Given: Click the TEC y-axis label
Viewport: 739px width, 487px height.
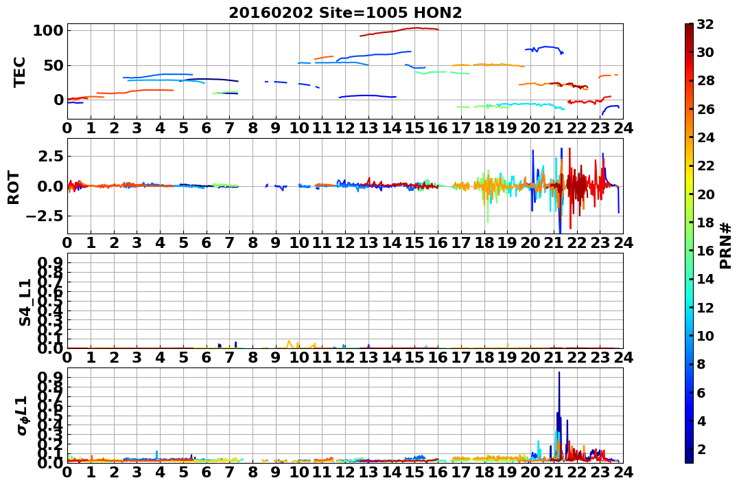Looking at the screenshot, I should pos(19,71).
